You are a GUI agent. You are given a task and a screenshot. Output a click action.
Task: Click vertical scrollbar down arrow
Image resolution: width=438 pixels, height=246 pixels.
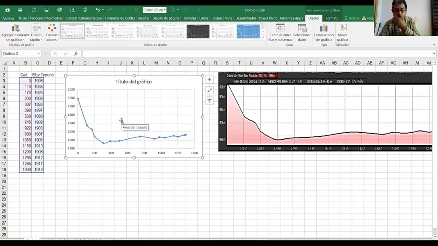click(x=435, y=237)
